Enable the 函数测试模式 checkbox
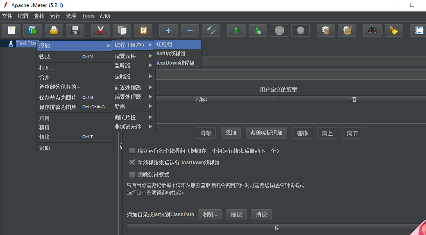The height and width of the screenshot is (235, 426). point(132,175)
